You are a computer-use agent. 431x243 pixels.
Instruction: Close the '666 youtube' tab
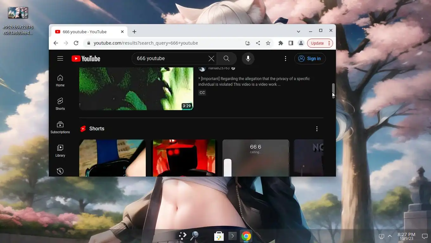122,32
